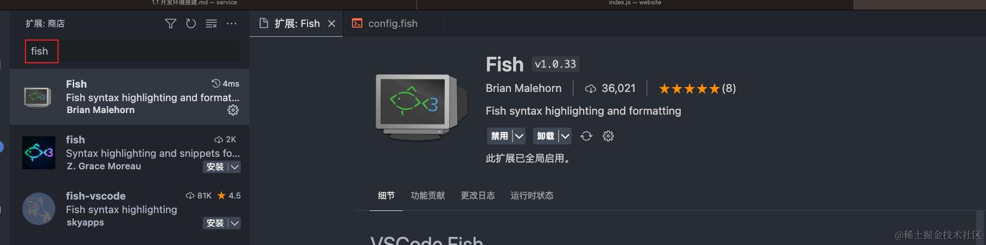Expand install options for Z. Grace Moreau's fish
Viewport: 986px width, 245px height.
click(x=235, y=167)
